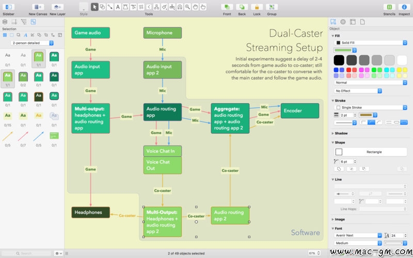413x258 pixels.
Task: Open Properties gear inspector tab
Action: click(343, 22)
